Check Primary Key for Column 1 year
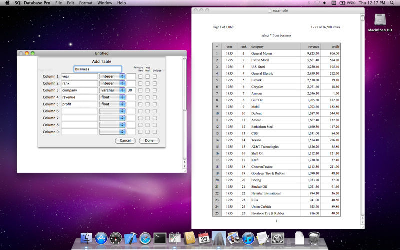Viewport: 400px width, 250px height. pyautogui.click(x=140, y=76)
